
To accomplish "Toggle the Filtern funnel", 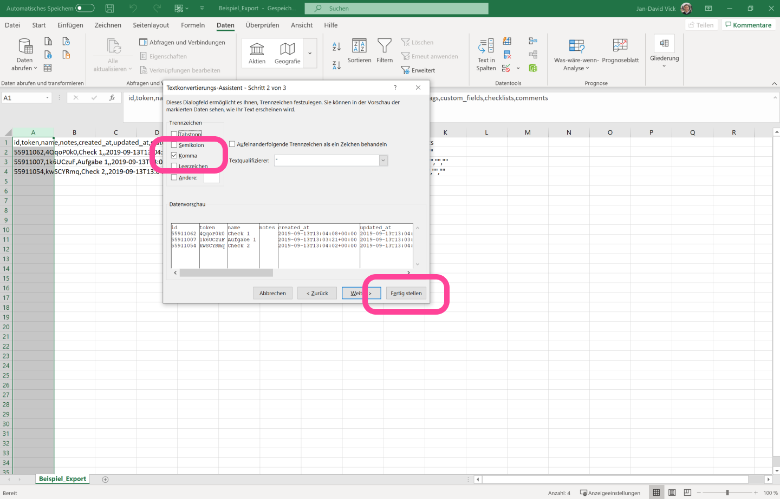I will click(x=385, y=51).
